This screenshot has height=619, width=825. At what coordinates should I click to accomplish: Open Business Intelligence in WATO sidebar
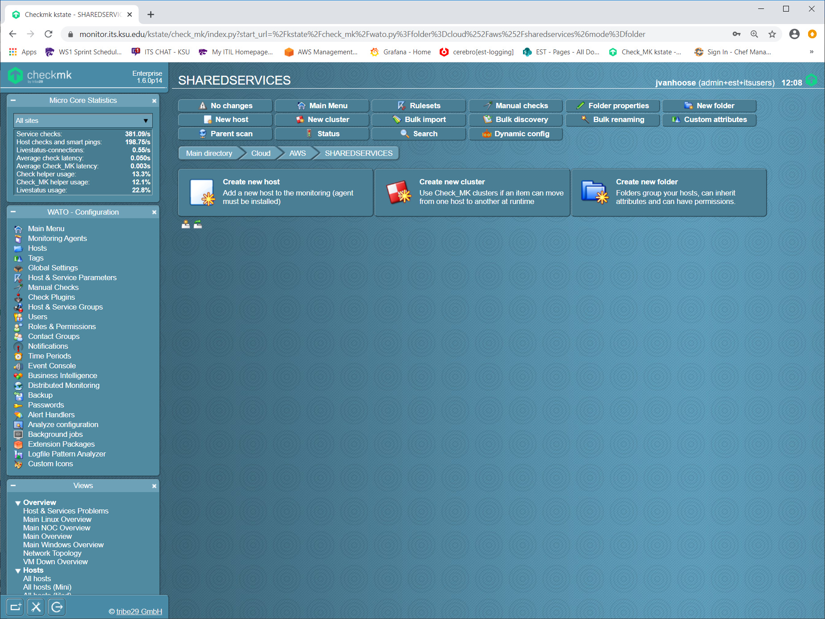62,375
